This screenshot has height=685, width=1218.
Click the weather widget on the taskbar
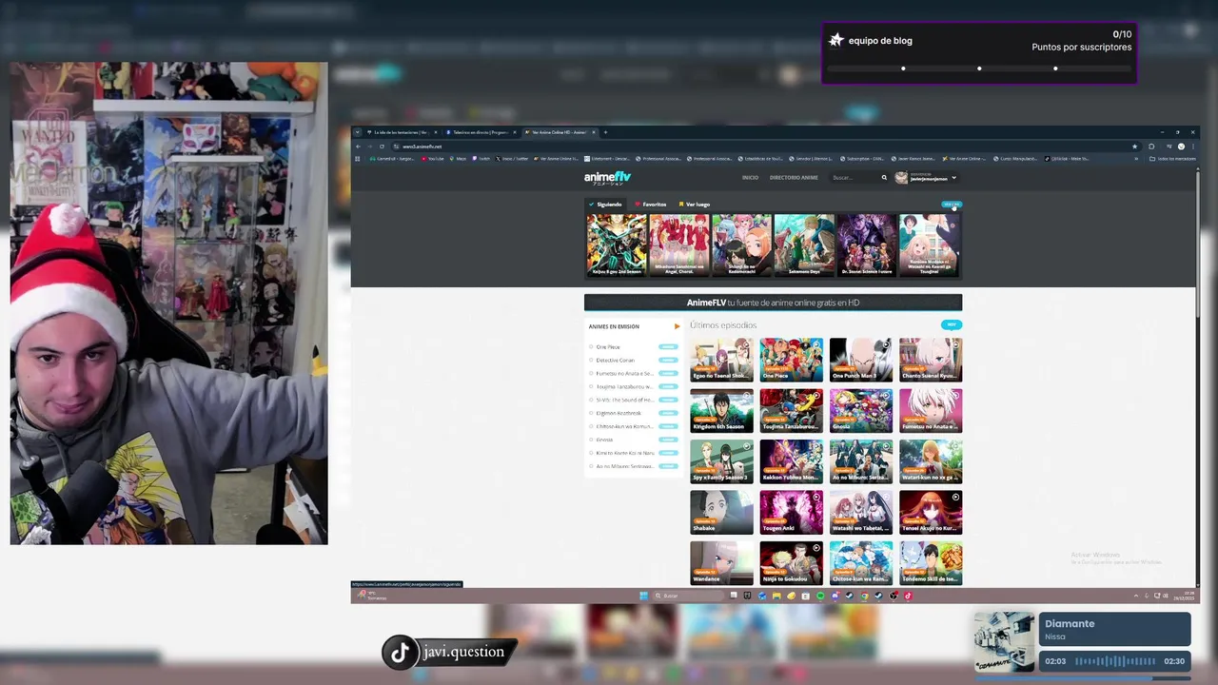tap(372, 596)
